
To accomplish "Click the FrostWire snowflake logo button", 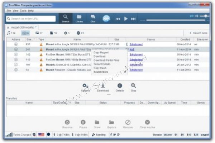I will point(106,18).
